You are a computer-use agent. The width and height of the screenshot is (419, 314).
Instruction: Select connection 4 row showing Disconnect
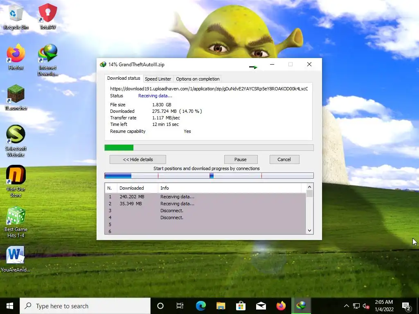coord(205,218)
